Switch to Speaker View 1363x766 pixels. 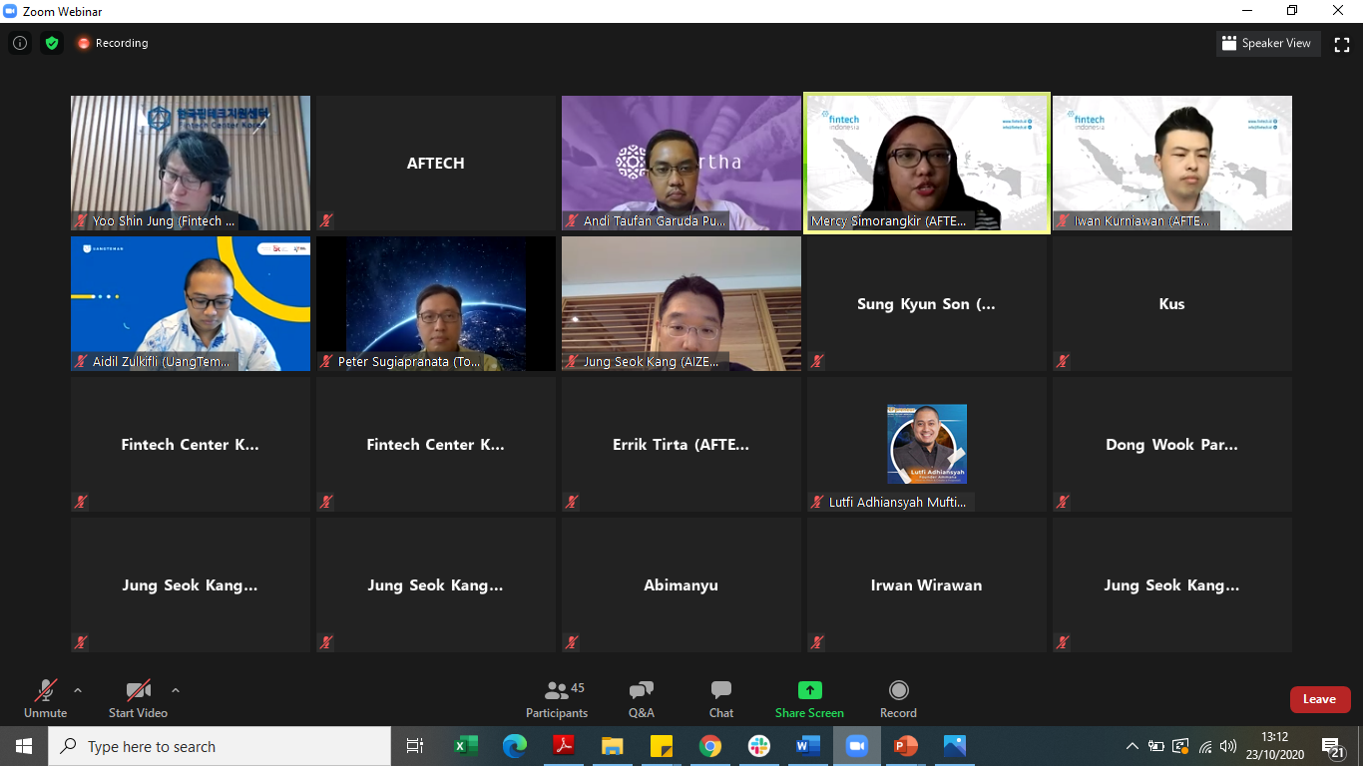pyautogui.click(x=1268, y=44)
